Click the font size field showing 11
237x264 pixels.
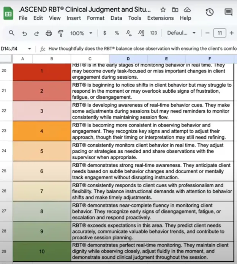click(x=220, y=33)
